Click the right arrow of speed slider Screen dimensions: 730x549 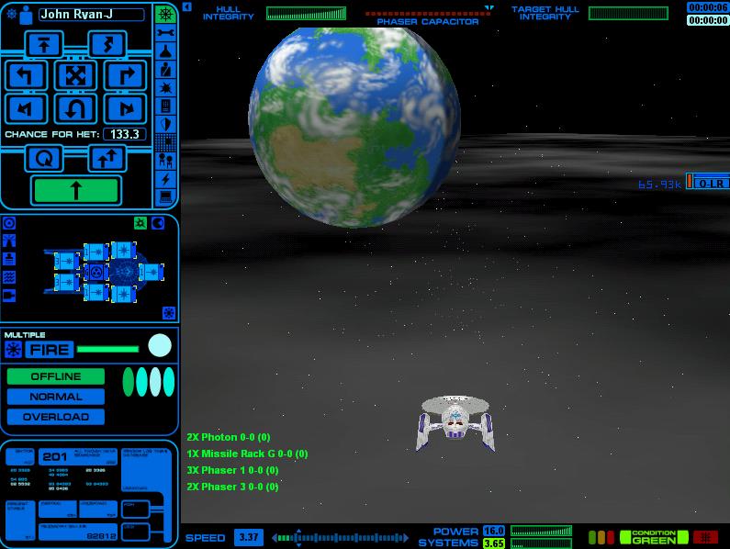[406, 538]
